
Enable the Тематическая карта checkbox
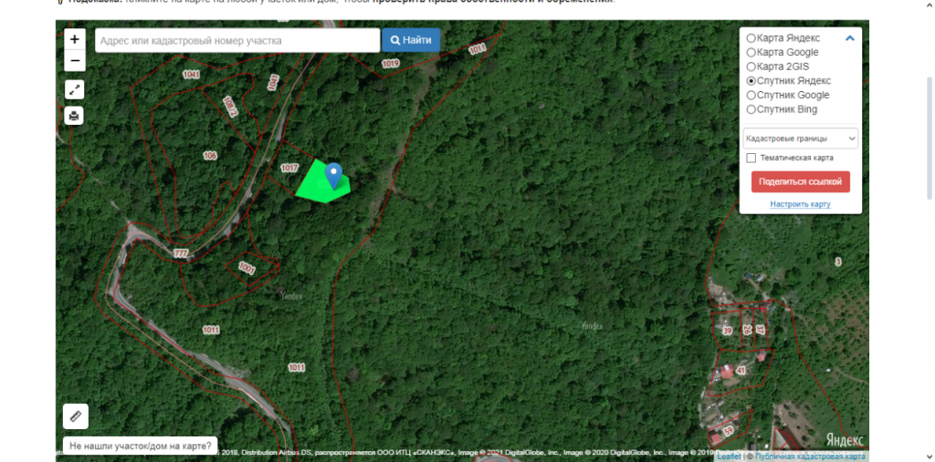751,158
